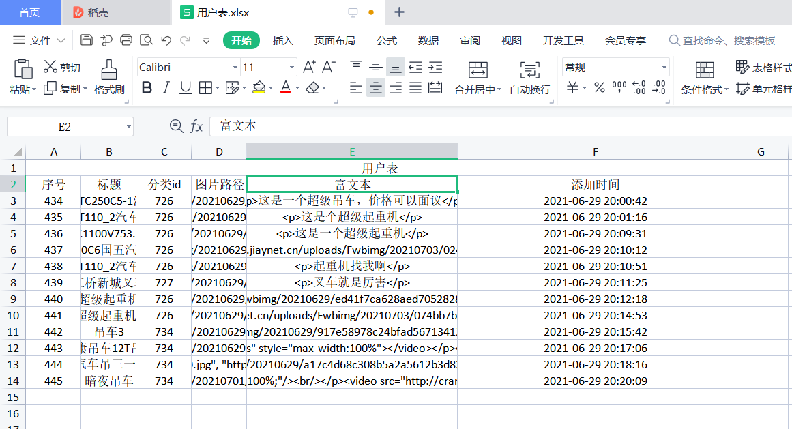Screen dimensions: 792x429
Task: Undo the last action
Action: click(166, 40)
